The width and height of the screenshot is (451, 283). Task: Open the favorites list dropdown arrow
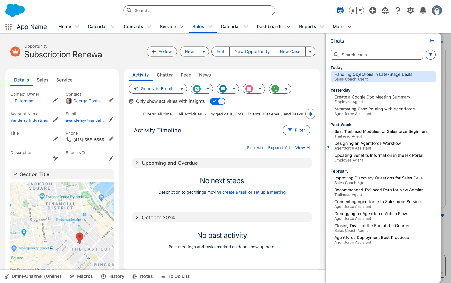coord(360,10)
